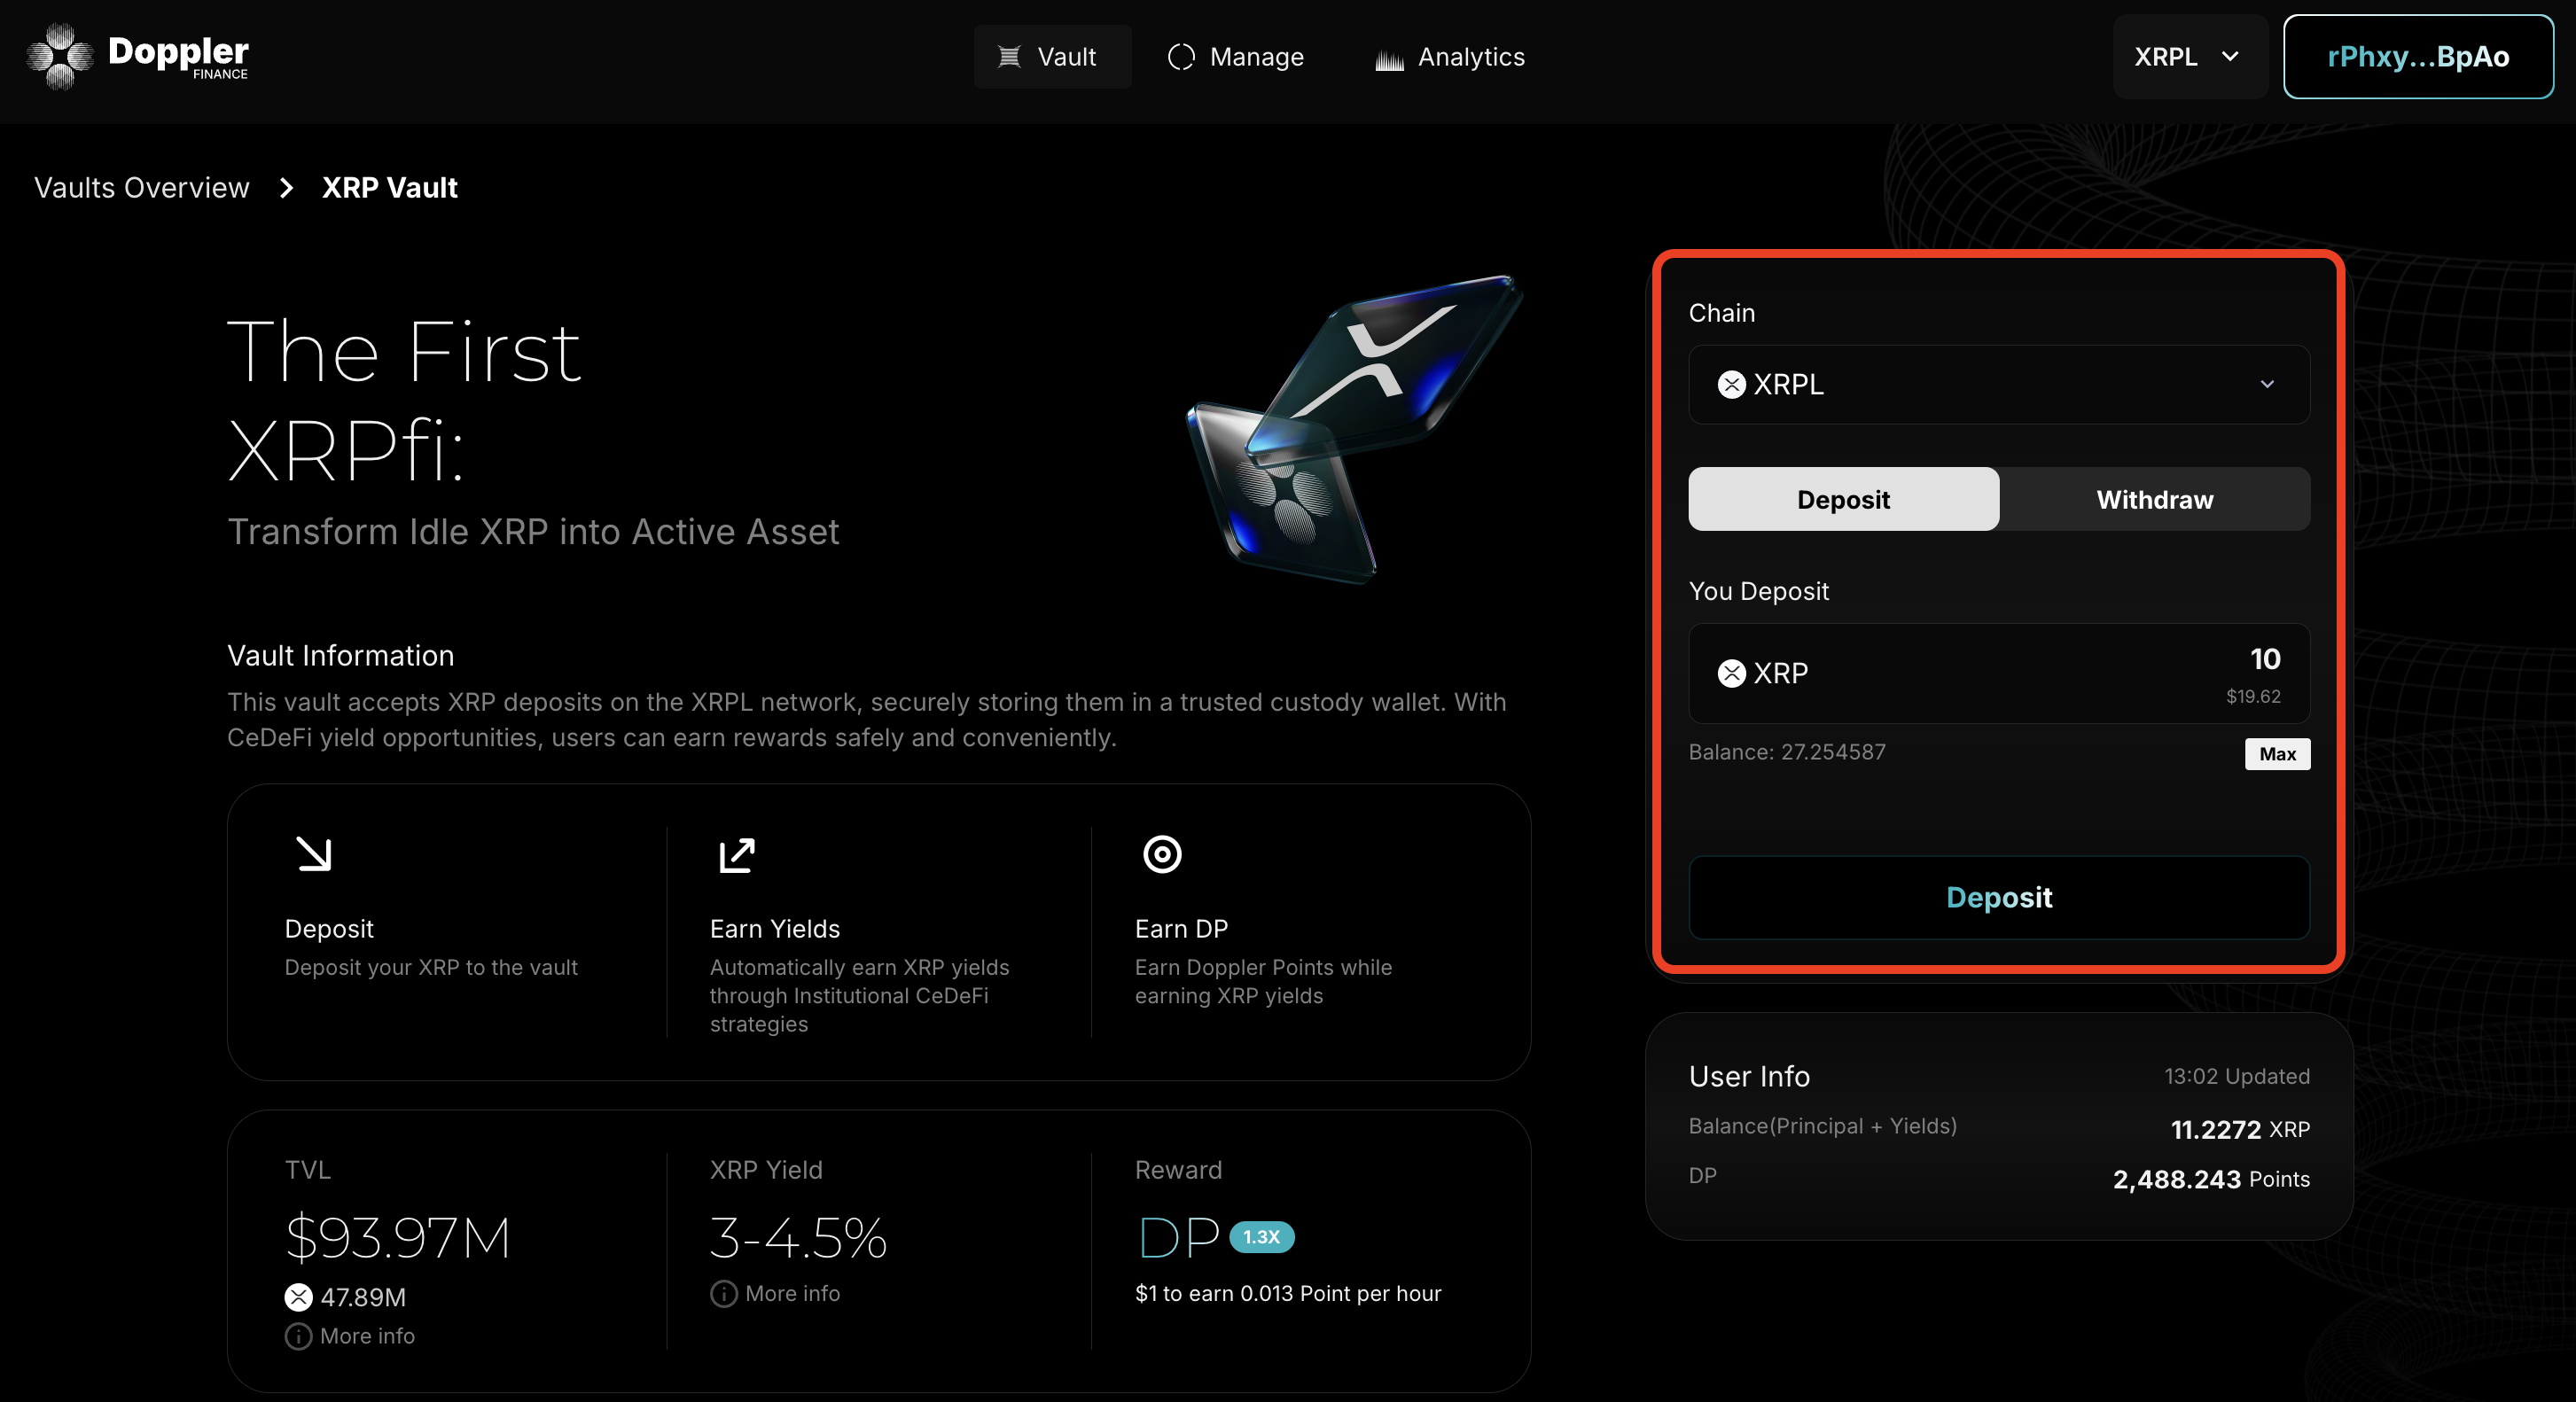Click the breadcrumb chevron after Vaults Overview
Screen dimensions: 2576x1402
[x=287, y=188]
